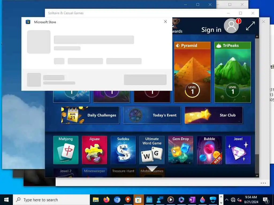The width and height of the screenshot is (274, 205).
Task: Click the Sign in text
Action: click(x=211, y=30)
